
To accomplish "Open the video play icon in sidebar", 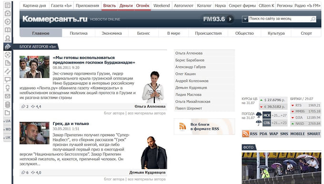I will pyautogui.click(x=8, y=22).
